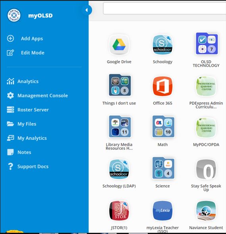Open the Things I don't use folder
226x234 pixels.
pyautogui.click(x=120, y=85)
